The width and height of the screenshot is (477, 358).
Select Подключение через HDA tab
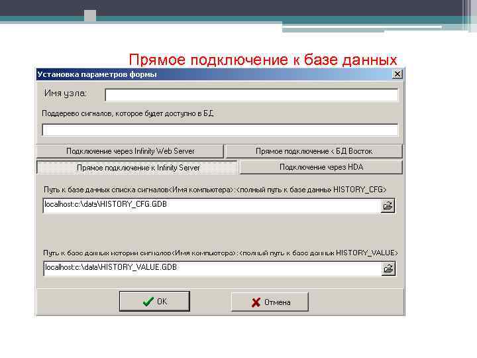(x=321, y=167)
